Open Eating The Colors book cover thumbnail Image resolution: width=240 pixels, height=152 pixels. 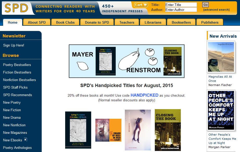tap(78, 130)
